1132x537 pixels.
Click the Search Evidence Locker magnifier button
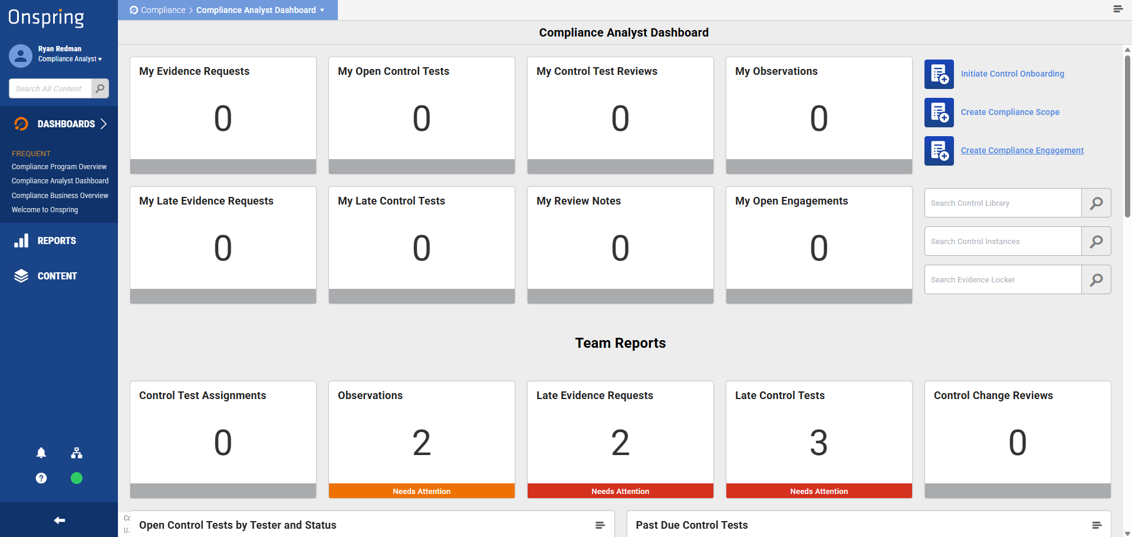1096,279
